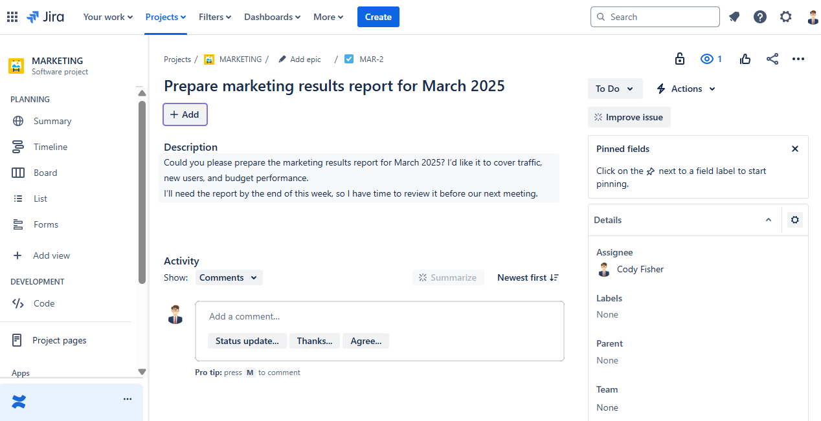The width and height of the screenshot is (821, 421).
Task: Click the share issue icon
Action: 772,59
